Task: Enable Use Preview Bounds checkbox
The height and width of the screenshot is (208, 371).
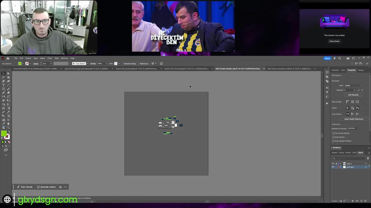Action: pos(333,133)
